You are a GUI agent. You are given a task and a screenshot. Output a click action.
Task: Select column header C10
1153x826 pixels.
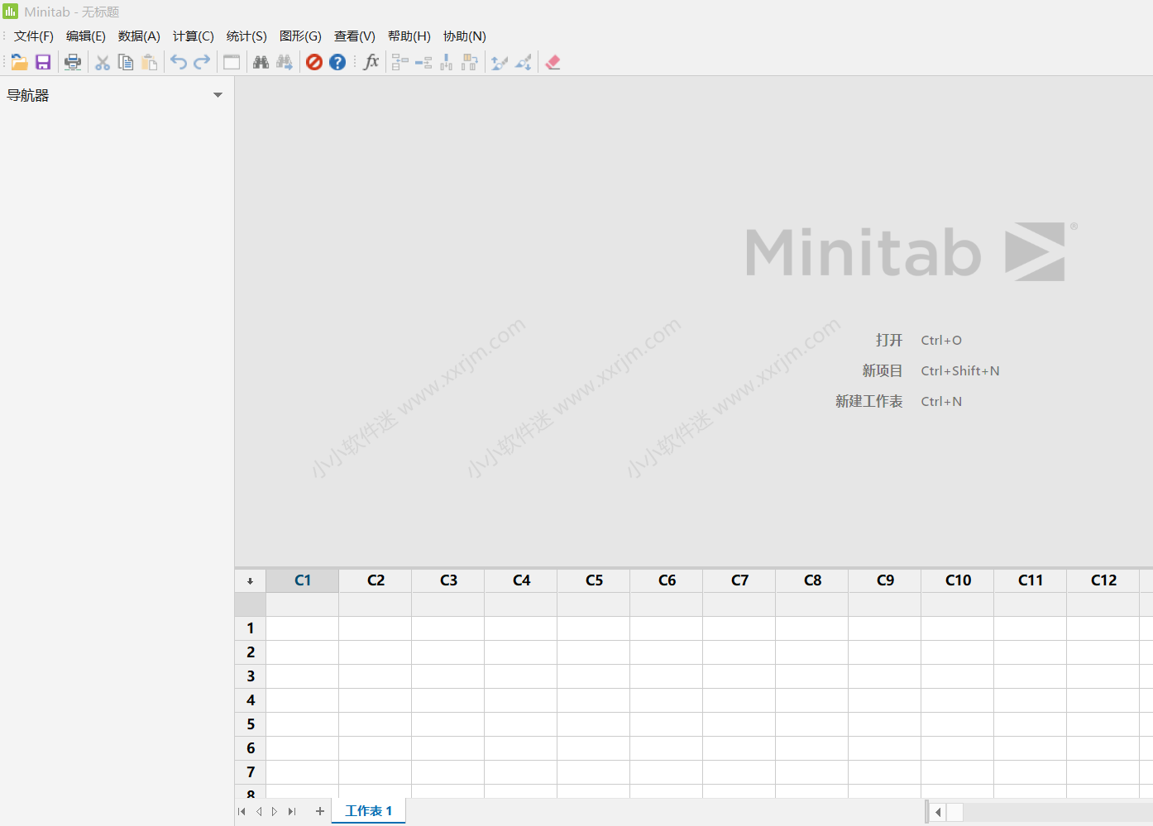point(958,580)
